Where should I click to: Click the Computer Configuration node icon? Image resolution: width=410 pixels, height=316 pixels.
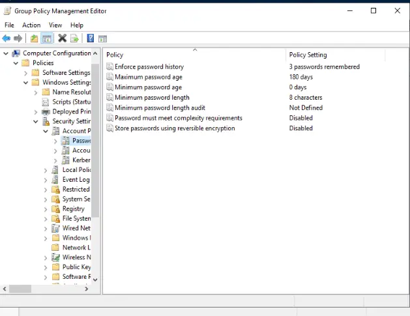(16, 53)
